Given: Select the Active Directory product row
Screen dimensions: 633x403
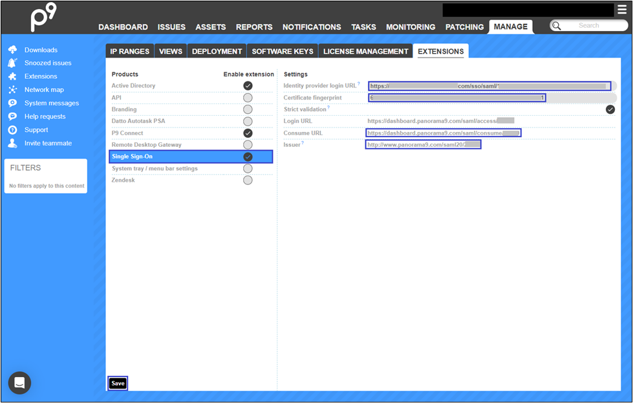Looking at the screenshot, I should coord(192,85).
